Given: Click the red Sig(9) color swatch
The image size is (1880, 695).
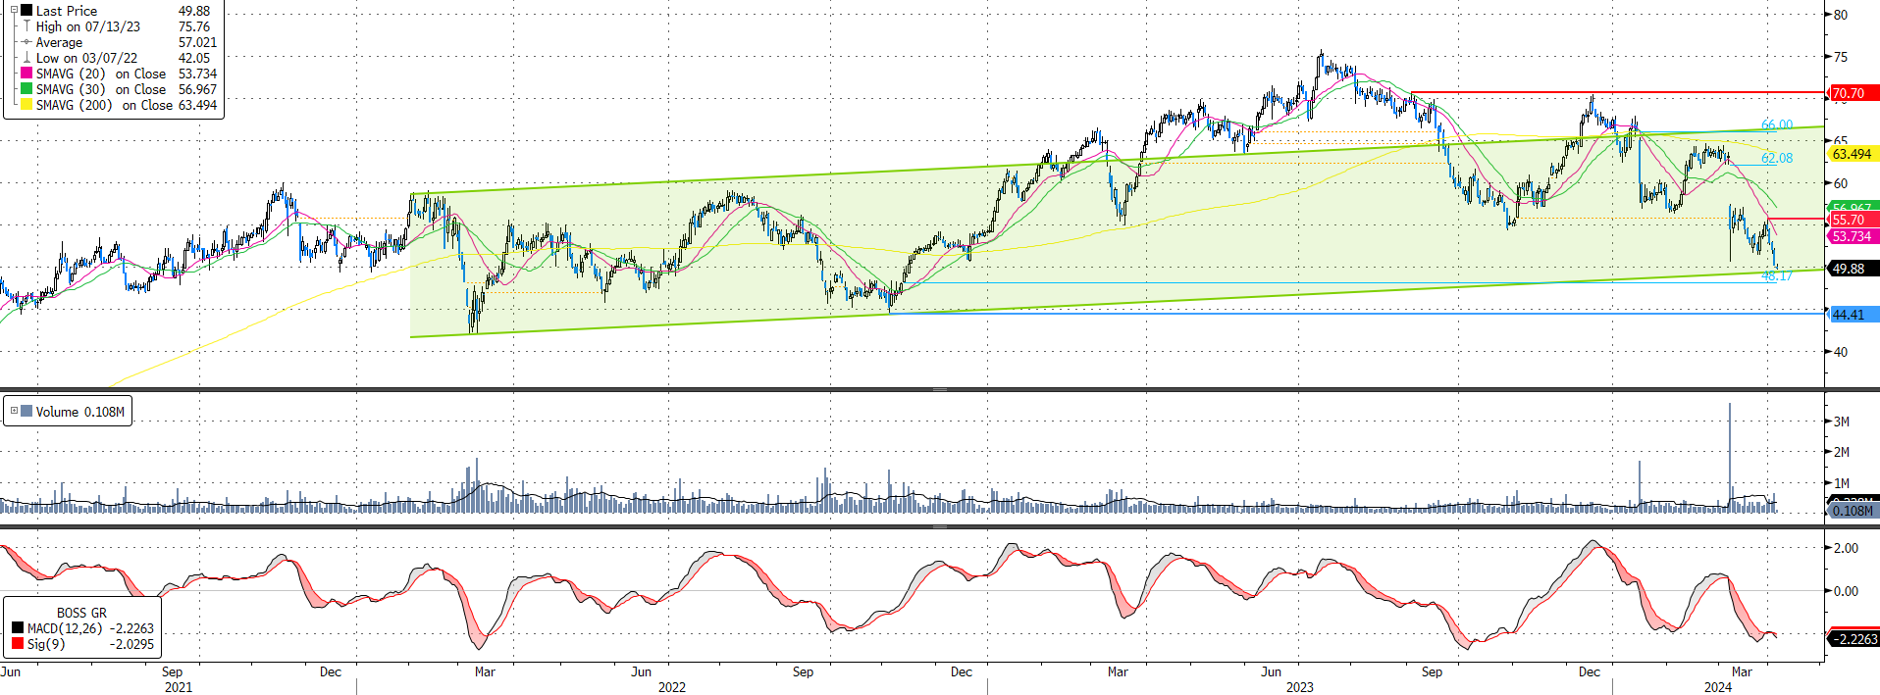Looking at the screenshot, I should click(x=18, y=644).
